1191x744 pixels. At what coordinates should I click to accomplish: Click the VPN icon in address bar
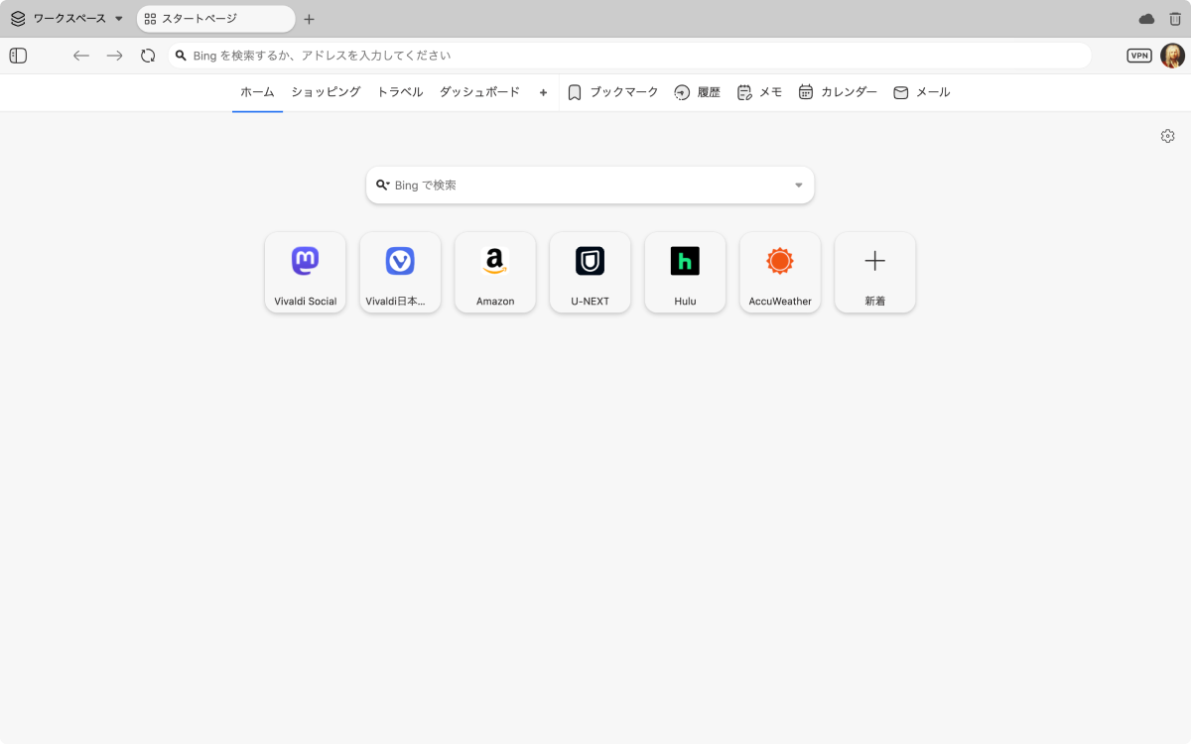point(1139,56)
